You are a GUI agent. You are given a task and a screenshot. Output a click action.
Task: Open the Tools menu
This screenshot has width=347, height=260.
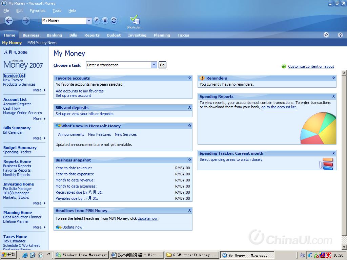coord(57,10)
